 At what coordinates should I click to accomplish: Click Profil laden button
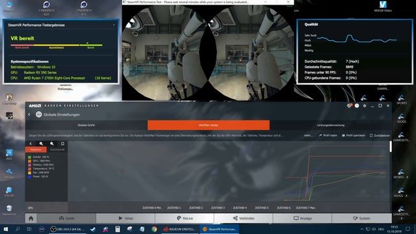(x=328, y=135)
